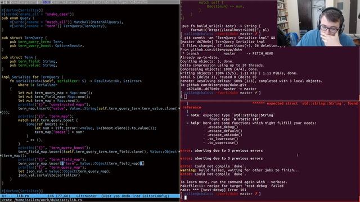Click the 'pub fn build_url(pl: &str) -> String {' terminal line

(x=221, y=26)
